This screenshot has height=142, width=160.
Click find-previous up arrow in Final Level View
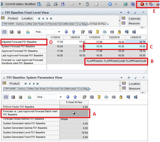(73, 32)
